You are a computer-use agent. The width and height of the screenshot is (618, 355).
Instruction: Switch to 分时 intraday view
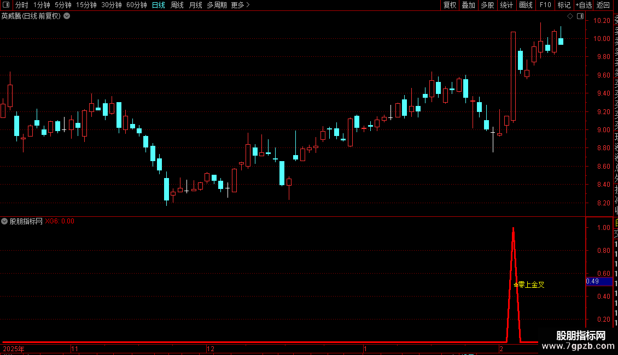click(22, 5)
